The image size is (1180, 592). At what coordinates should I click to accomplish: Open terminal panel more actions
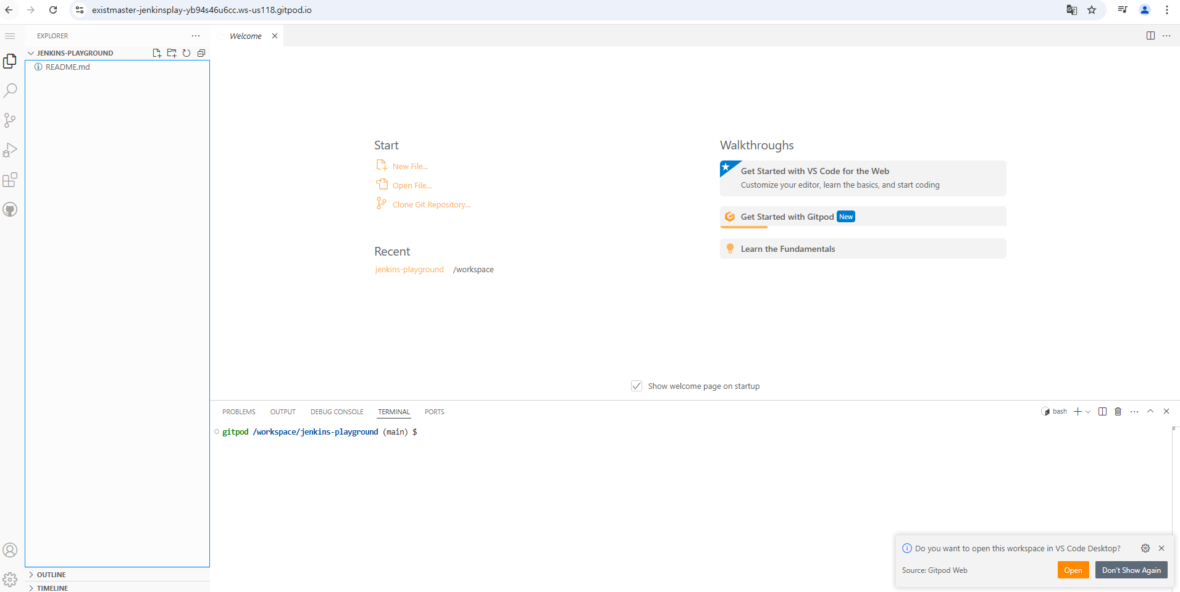1134,412
